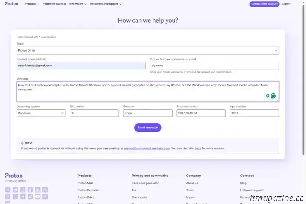Click inside the Message text area
This screenshot has height=204, width=306.
(x=148, y=92)
